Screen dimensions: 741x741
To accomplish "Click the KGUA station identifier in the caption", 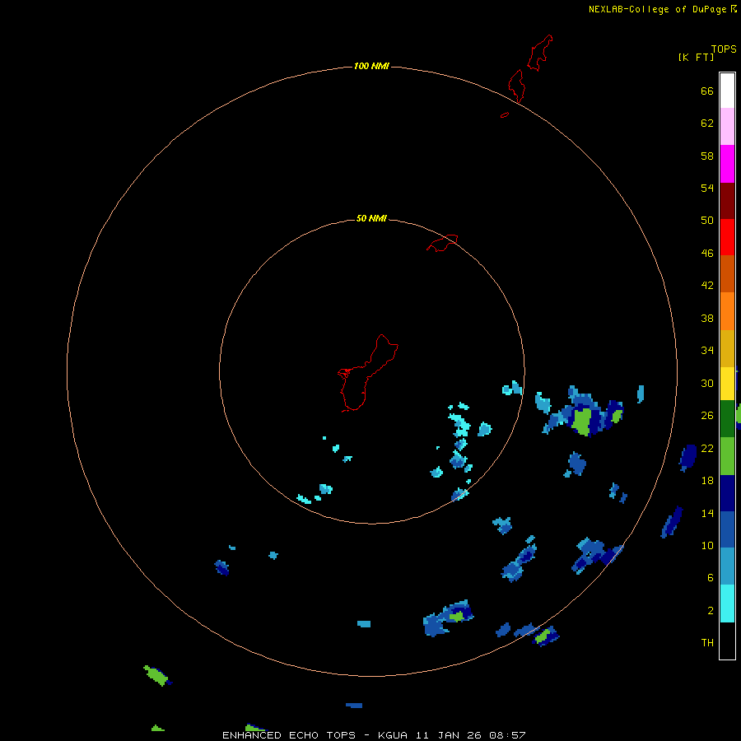I will click(393, 735).
